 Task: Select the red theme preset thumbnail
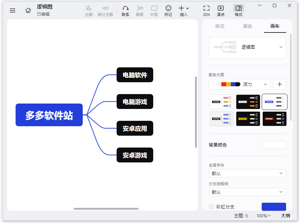[275, 119]
